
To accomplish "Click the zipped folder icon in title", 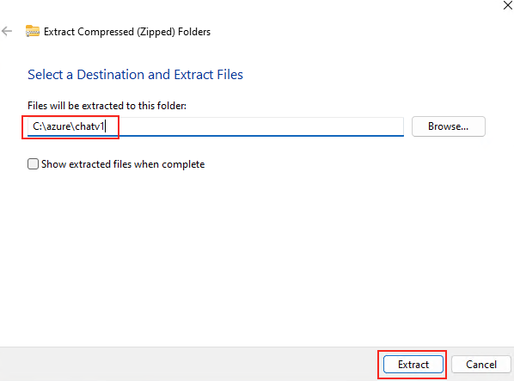I will [33, 31].
